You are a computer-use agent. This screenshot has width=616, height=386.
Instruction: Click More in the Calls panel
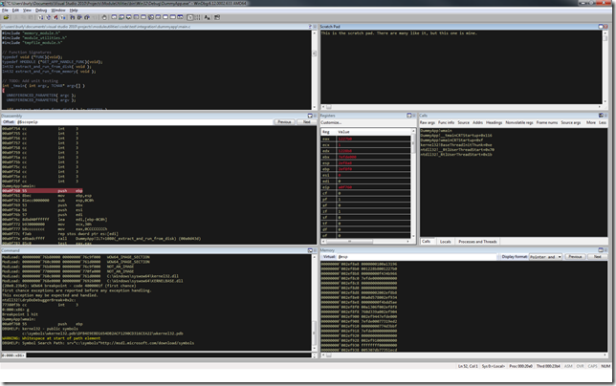click(x=591, y=122)
